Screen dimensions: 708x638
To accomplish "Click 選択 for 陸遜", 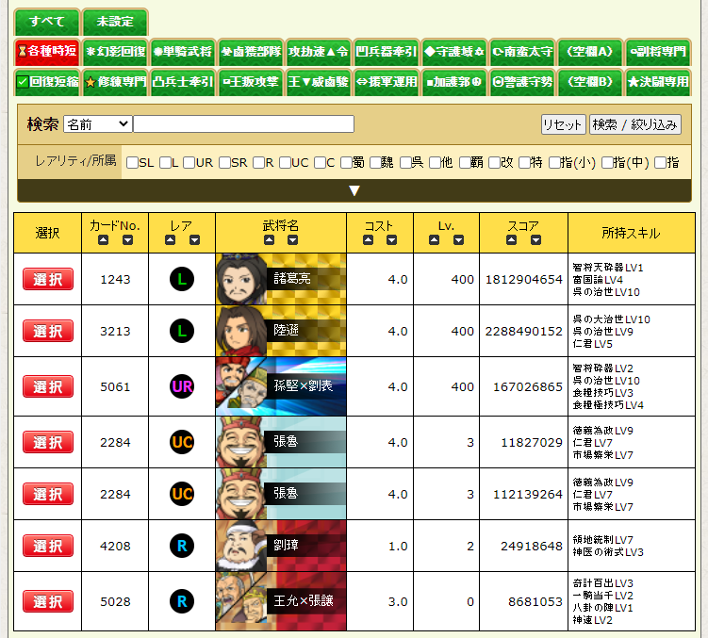I will (x=48, y=331).
